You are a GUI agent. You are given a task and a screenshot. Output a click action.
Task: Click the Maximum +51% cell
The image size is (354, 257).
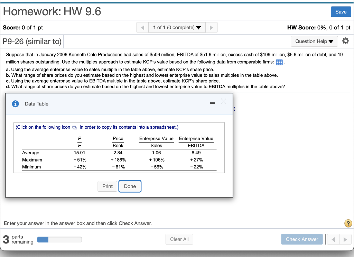(x=80, y=160)
